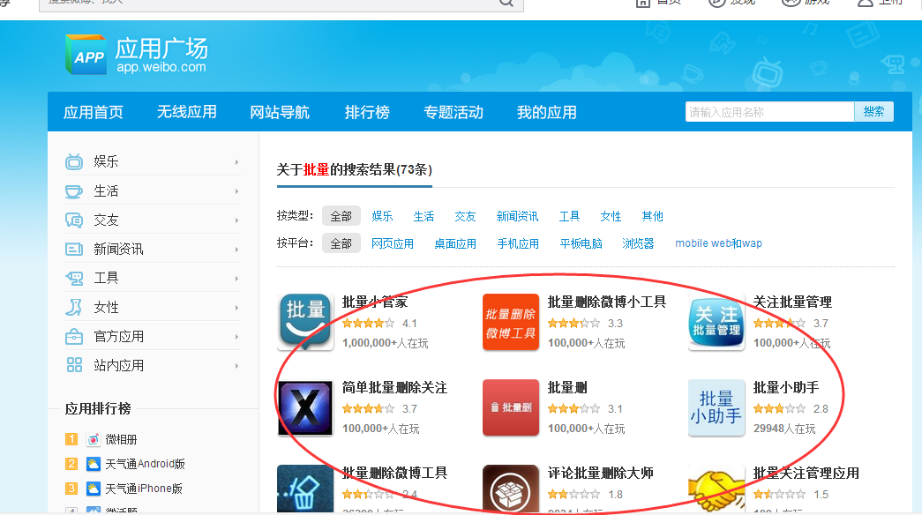
Task: Open 网站导航 navigation tab
Action: point(280,112)
